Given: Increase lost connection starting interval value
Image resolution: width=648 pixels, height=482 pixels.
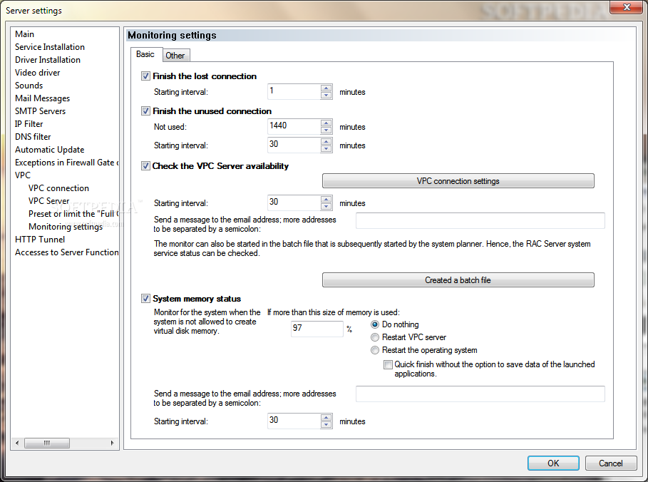Looking at the screenshot, I should [x=326, y=88].
